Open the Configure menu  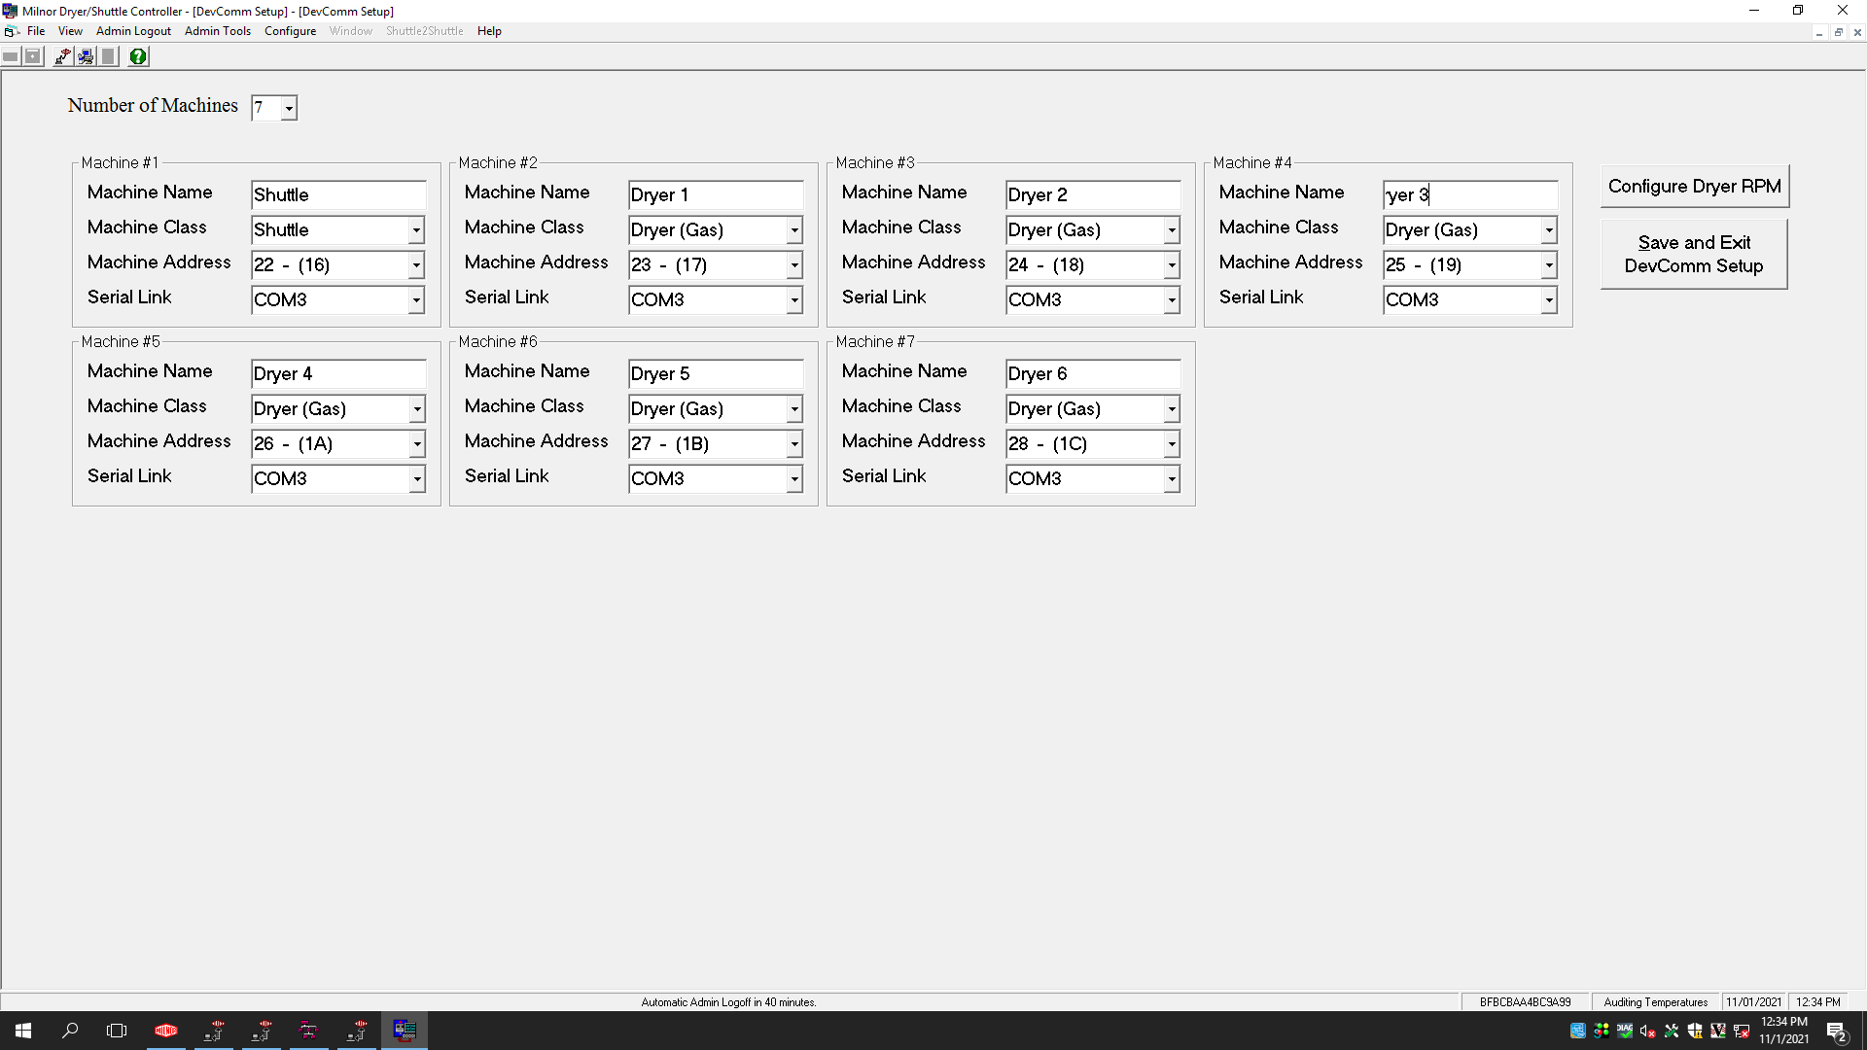click(290, 31)
